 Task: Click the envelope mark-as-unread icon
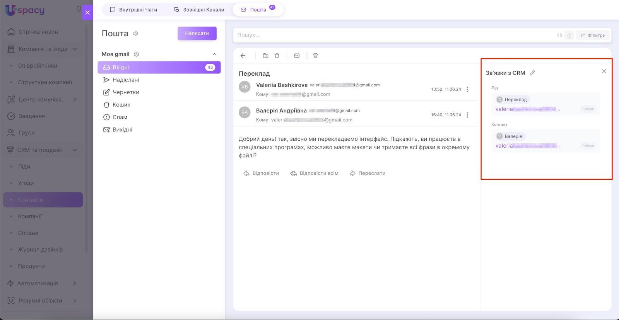[297, 56]
